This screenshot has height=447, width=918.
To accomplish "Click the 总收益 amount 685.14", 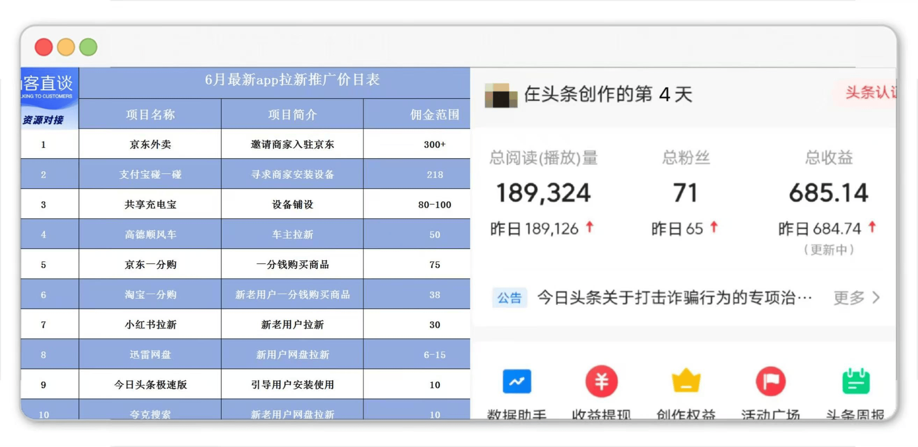I will (828, 193).
